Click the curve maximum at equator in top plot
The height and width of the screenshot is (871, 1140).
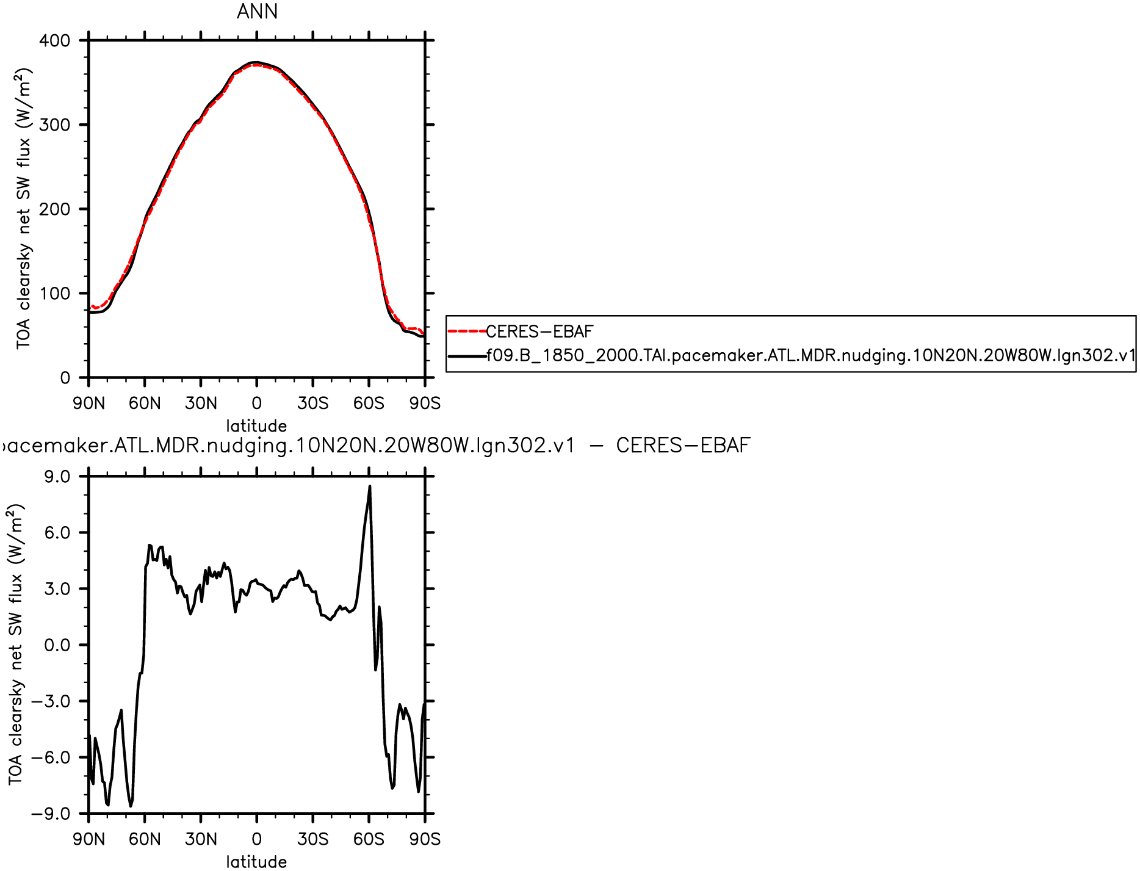coord(256,63)
